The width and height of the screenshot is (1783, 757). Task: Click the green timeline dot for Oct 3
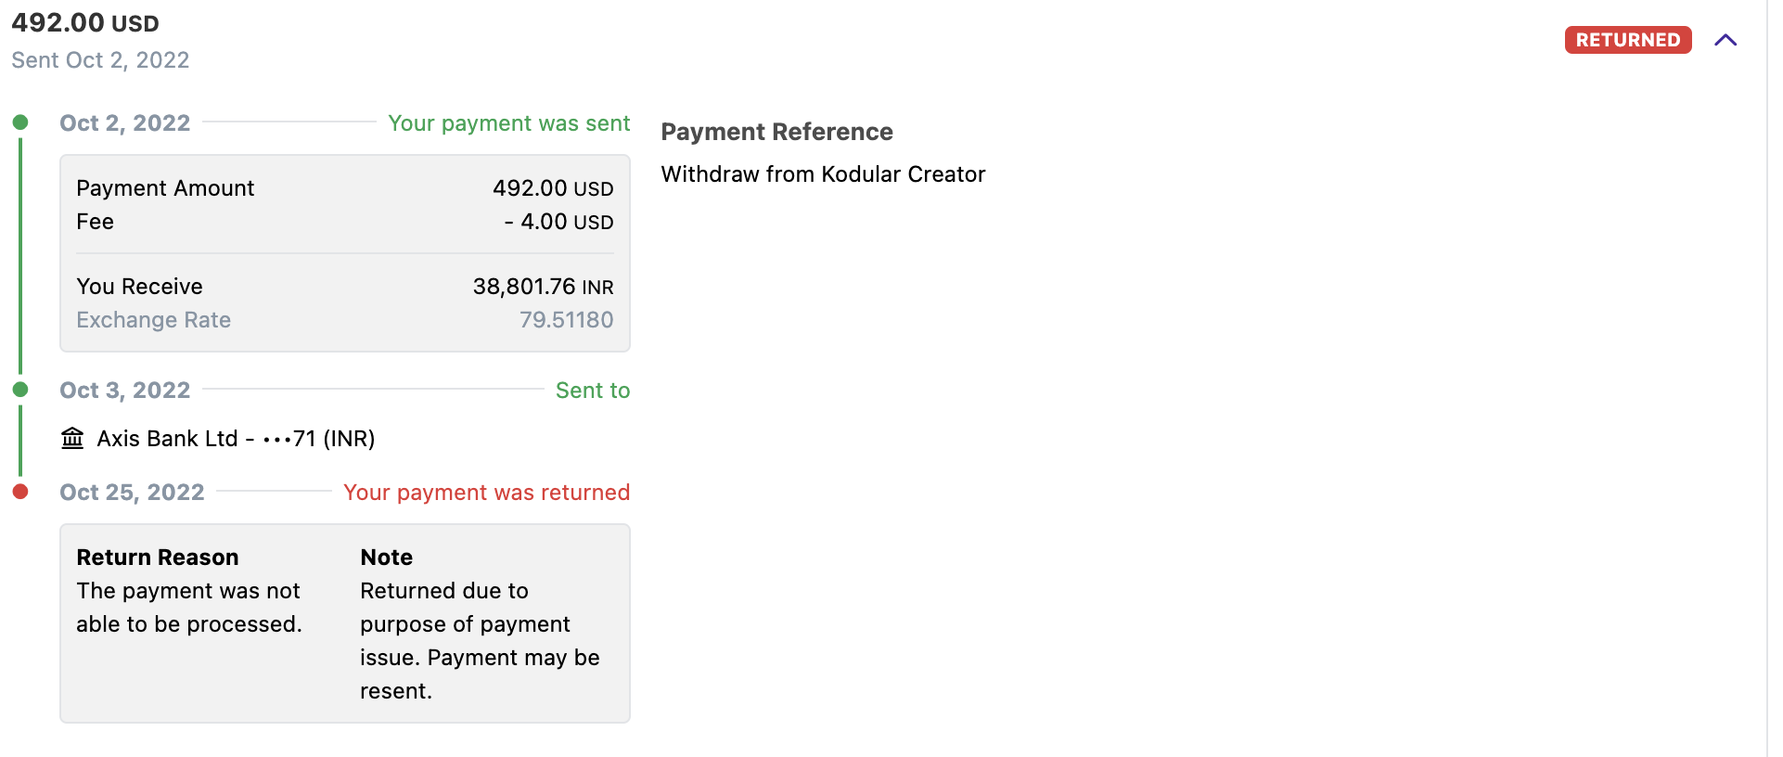(20, 390)
